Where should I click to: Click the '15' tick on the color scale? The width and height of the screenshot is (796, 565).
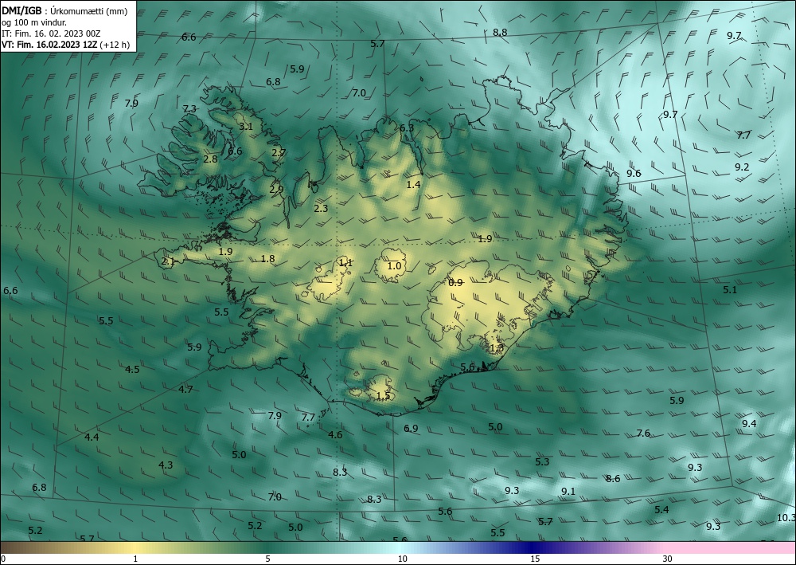[535, 559]
